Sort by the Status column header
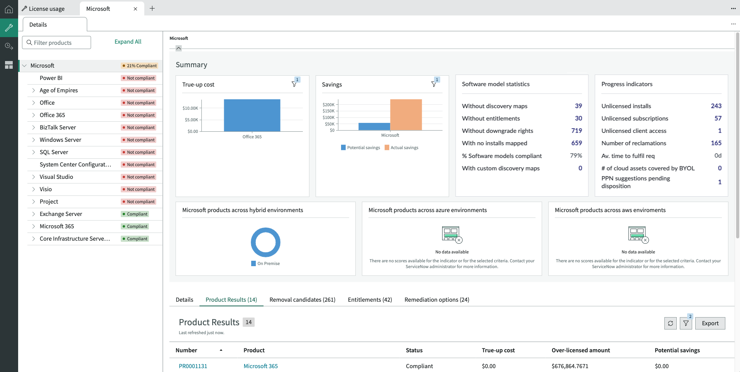The height and width of the screenshot is (372, 740). (x=414, y=350)
